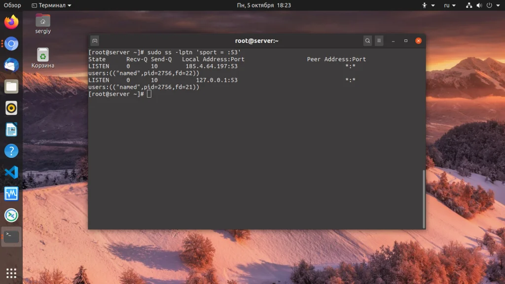This screenshot has height=284, width=505.
Task: Click the terminal vertical scrollbar
Action: (x=424, y=199)
